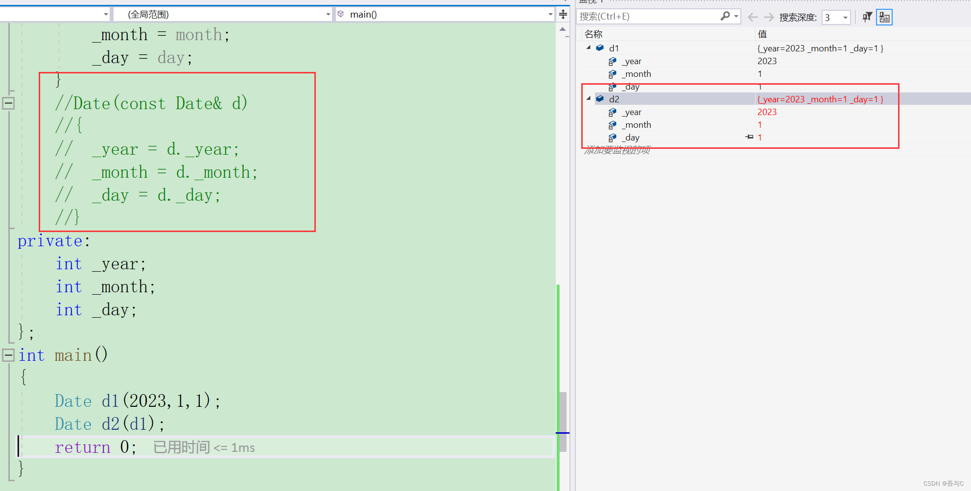The width and height of the screenshot is (971, 491).
Task: Click the editor vertical scrollbar thumb
Action: click(x=563, y=421)
